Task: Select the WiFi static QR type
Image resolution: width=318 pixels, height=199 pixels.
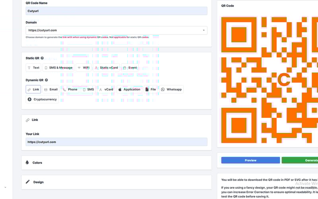Action: [83, 68]
